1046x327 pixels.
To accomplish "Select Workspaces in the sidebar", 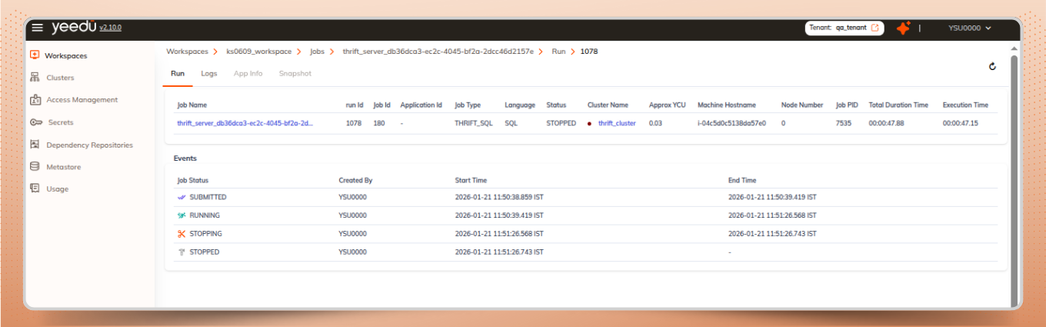I will (x=65, y=55).
